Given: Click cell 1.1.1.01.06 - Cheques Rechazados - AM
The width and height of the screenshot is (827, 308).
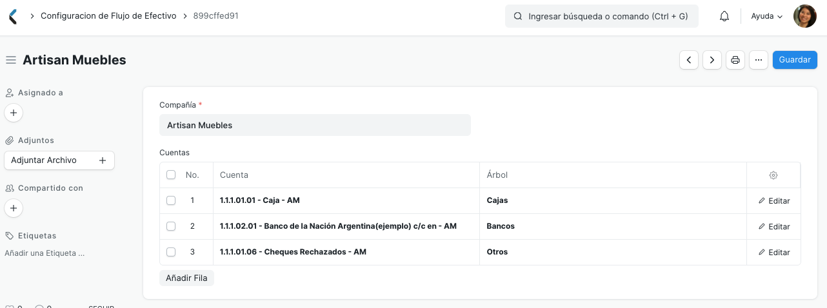Looking at the screenshot, I should (346, 252).
